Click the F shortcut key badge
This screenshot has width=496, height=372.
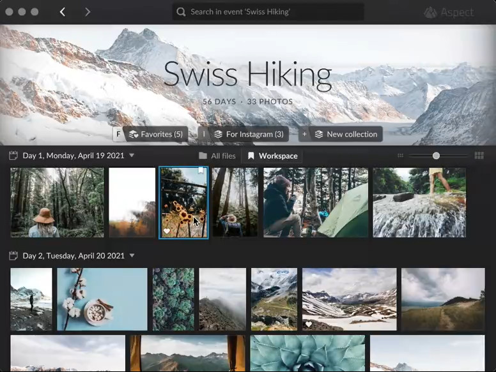pyautogui.click(x=118, y=134)
